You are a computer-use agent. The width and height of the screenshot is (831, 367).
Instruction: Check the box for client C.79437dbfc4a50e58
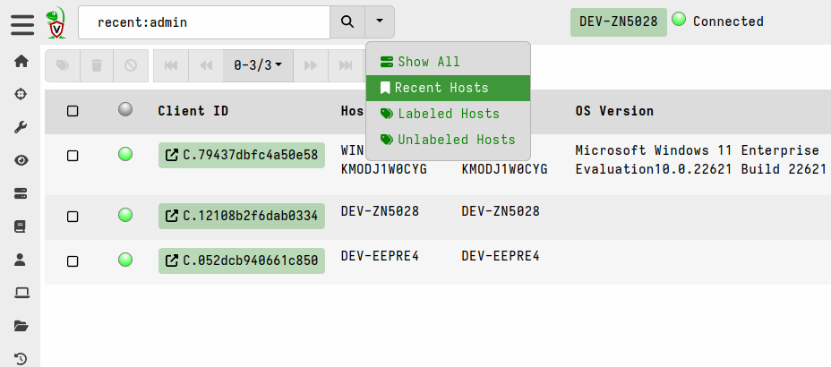[73, 155]
